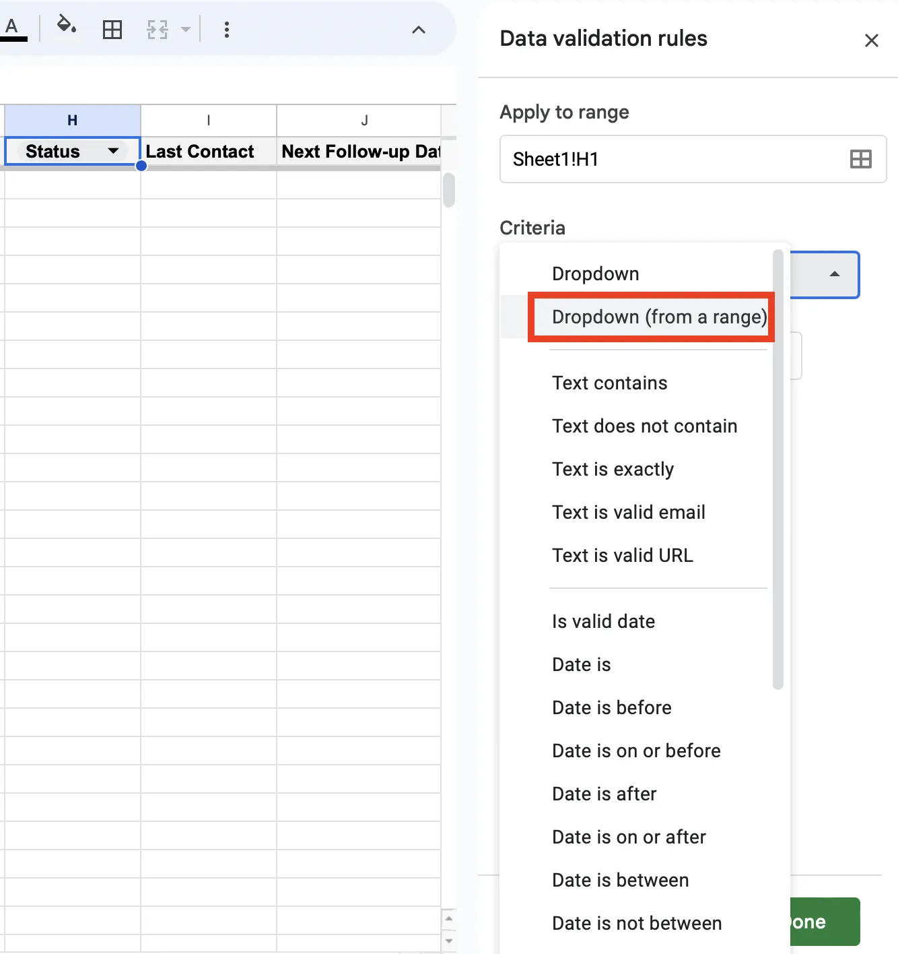Open the text color tool

pyautogui.click(x=12, y=29)
